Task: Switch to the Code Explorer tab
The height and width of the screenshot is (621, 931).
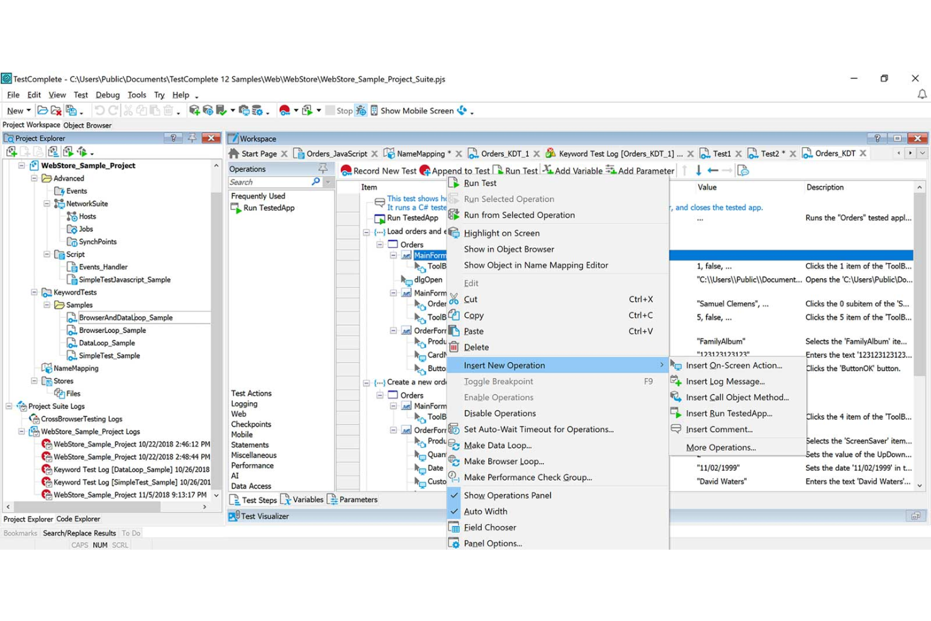Action: [x=78, y=519]
